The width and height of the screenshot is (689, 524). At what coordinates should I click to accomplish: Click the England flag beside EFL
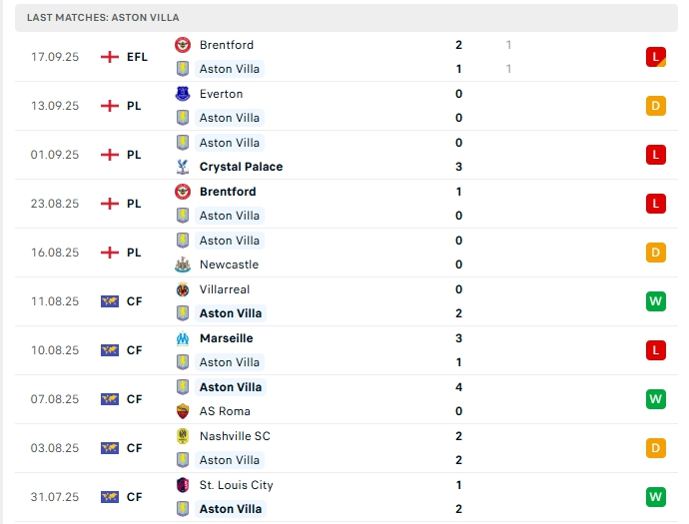(x=110, y=57)
